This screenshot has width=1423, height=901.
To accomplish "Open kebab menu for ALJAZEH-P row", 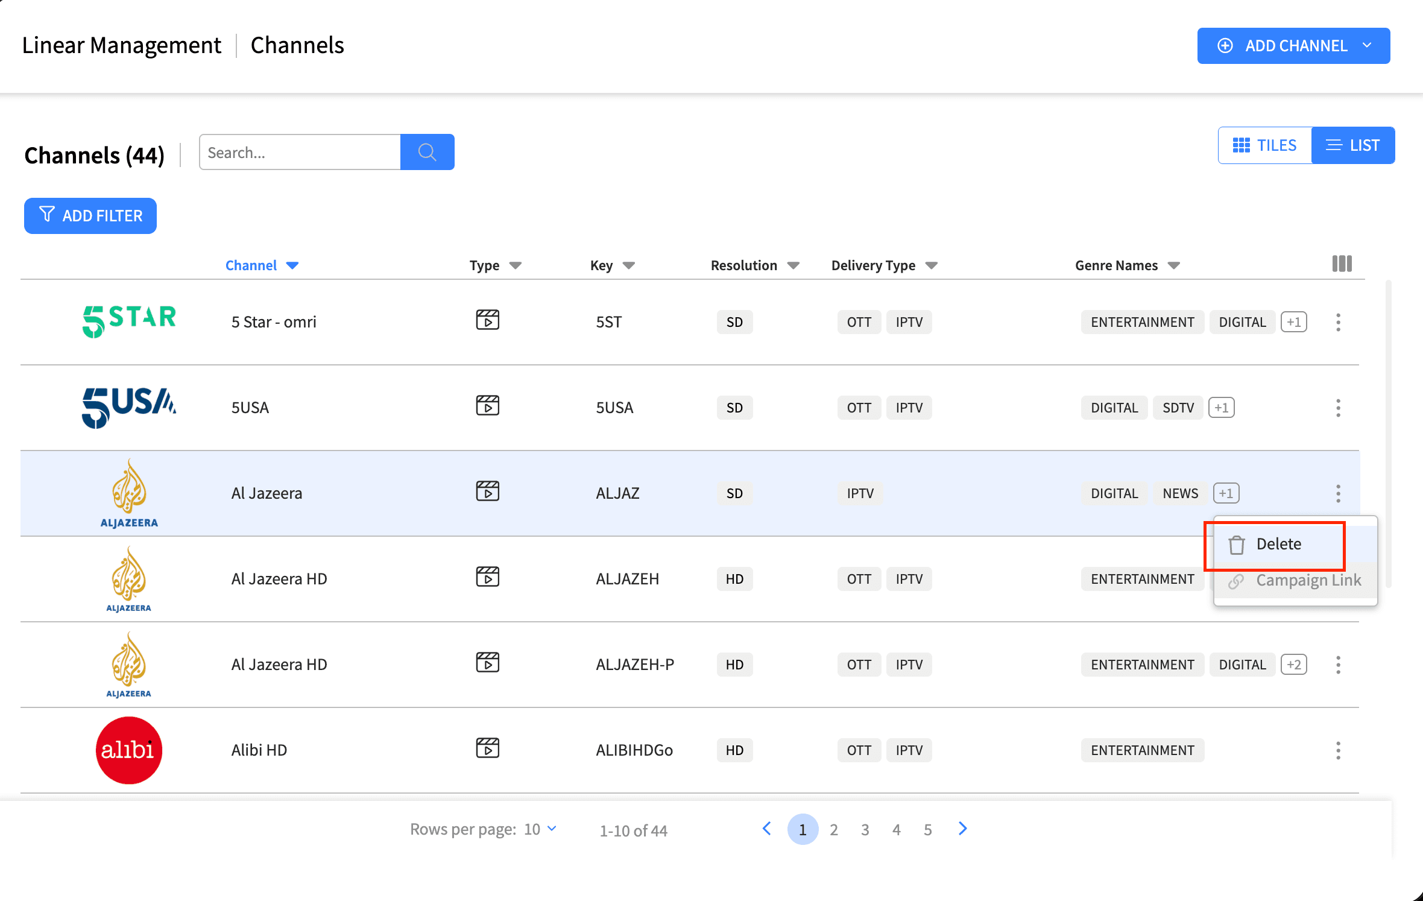I will pos(1338,665).
